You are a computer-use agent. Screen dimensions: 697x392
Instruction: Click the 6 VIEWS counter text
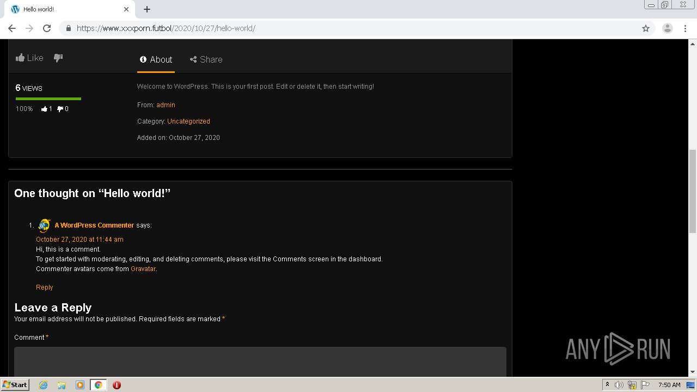29,88
